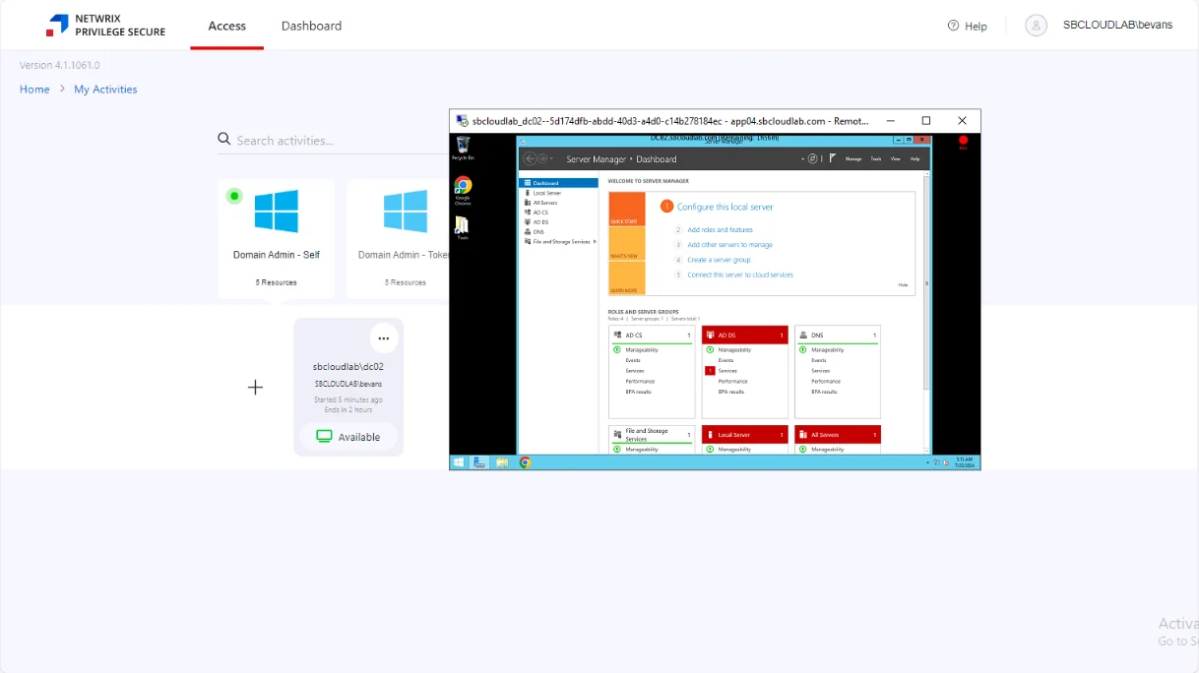This screenshot has height=673, width=1199.
Task: Click Hide on the welcome panel
Action: click(903, 284)
